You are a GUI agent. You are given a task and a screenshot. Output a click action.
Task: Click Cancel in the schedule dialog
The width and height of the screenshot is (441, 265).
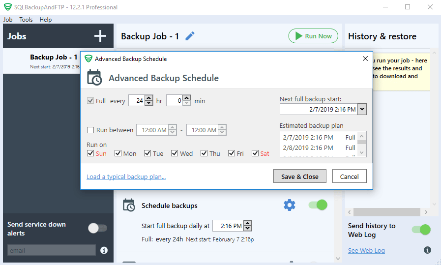[350, 176]
